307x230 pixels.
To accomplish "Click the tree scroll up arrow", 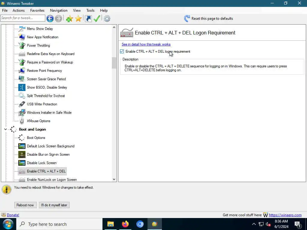I will tap(114, 28).
